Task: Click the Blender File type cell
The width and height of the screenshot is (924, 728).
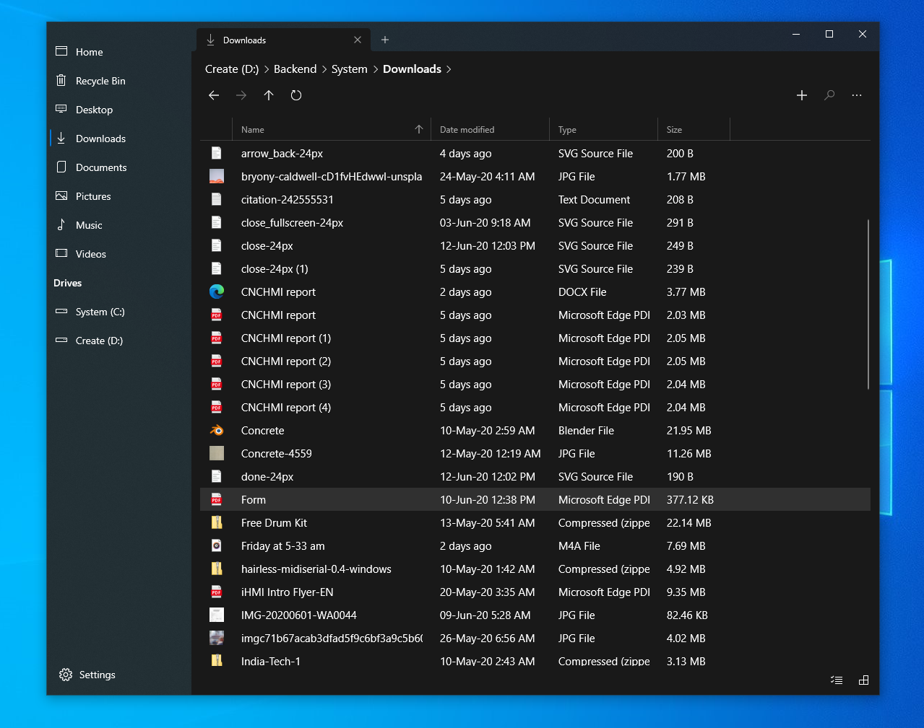Action: click(x=586, y=431)
